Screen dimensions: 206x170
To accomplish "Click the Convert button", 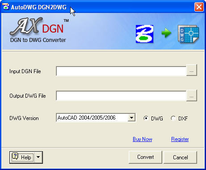I will click(x=145, y=157).
